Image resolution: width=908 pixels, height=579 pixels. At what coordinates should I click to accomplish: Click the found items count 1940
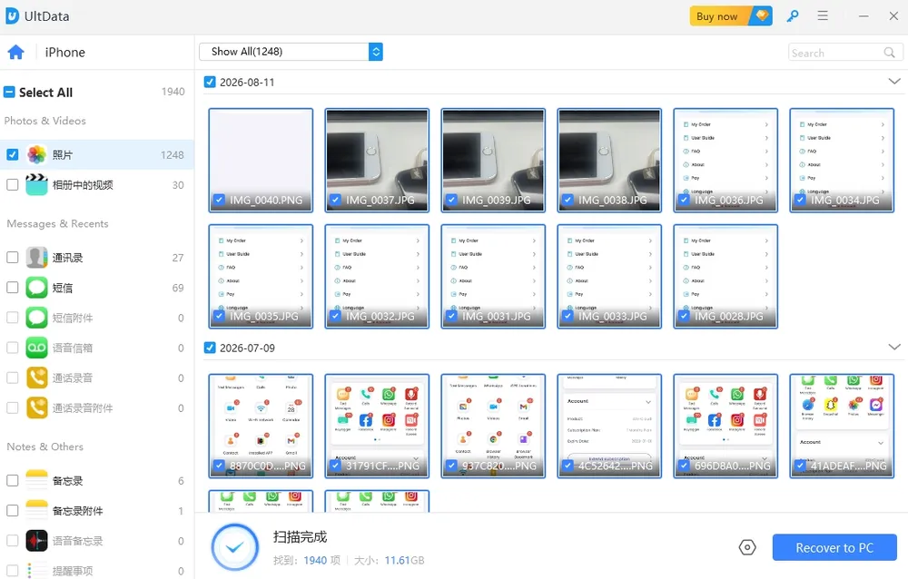[x=315, y=561]
